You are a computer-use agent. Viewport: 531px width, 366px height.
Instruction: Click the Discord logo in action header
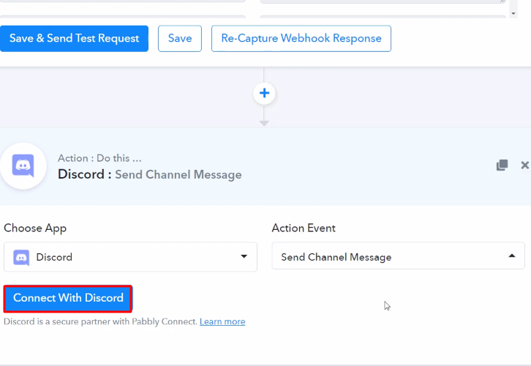coord(23,165)
